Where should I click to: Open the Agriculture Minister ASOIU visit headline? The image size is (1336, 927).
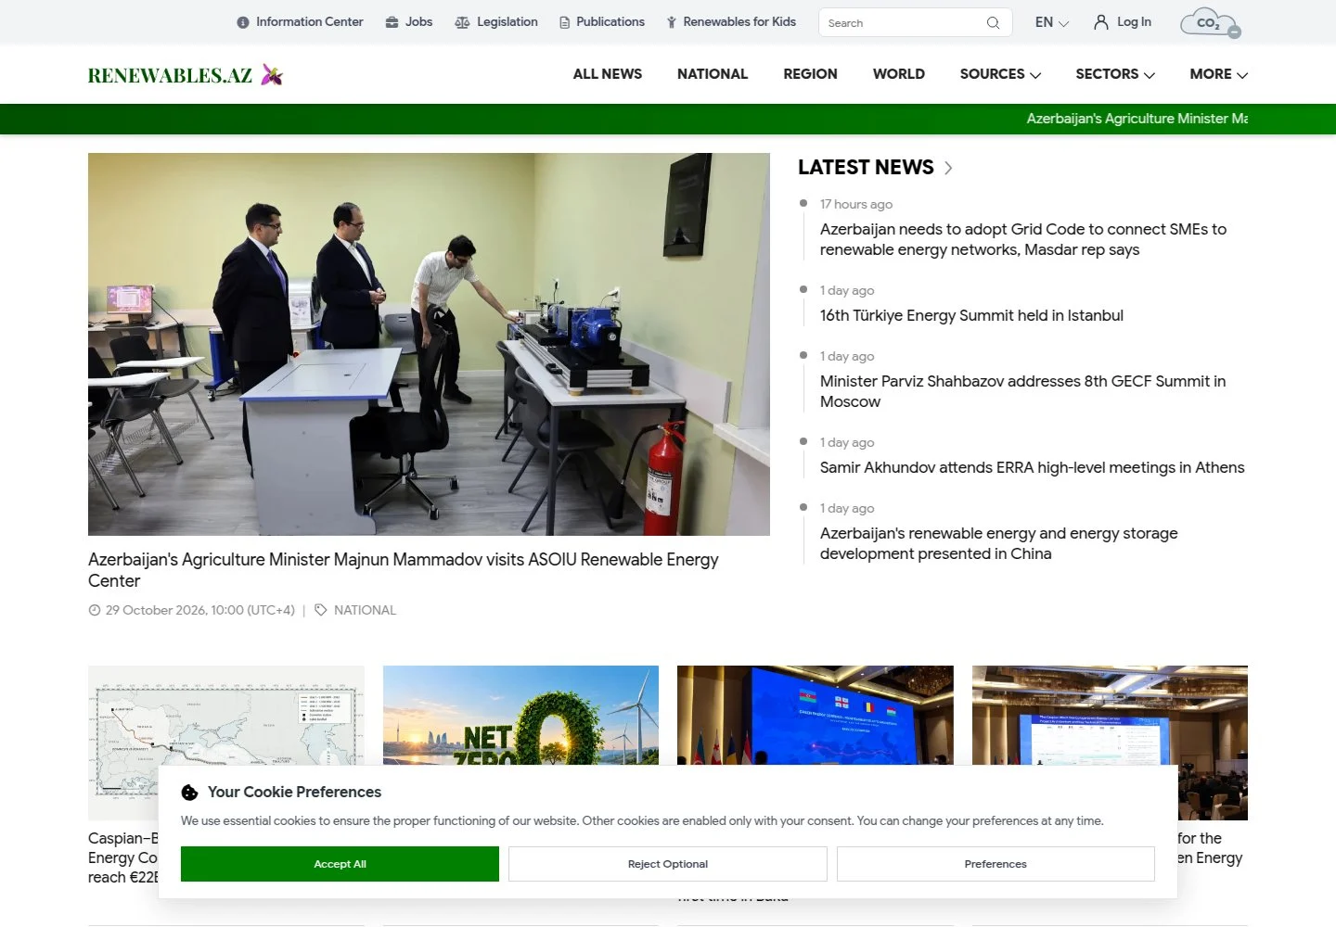point(404,570)
